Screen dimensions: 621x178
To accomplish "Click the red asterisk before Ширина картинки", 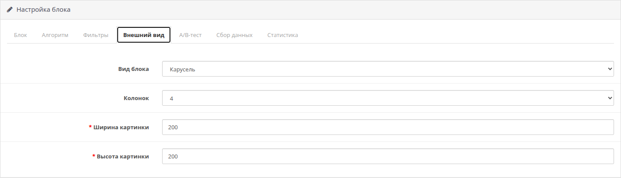I will point(90,127).
